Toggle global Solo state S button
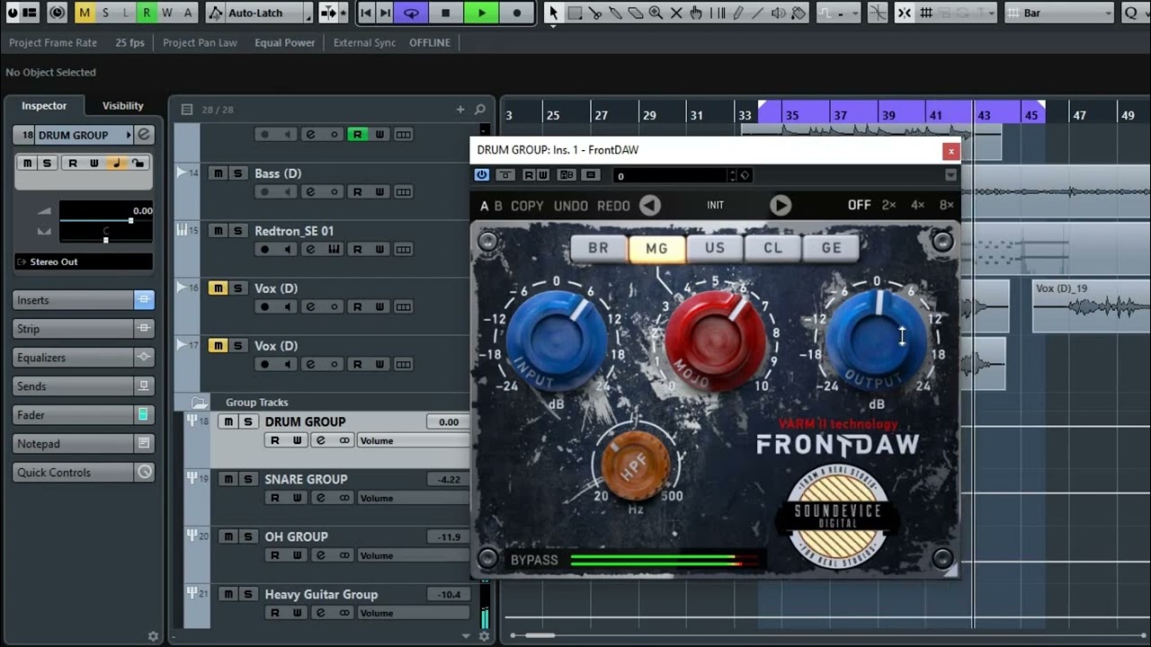Screen dimensions: 1151x647 click(x=105, y=13)
